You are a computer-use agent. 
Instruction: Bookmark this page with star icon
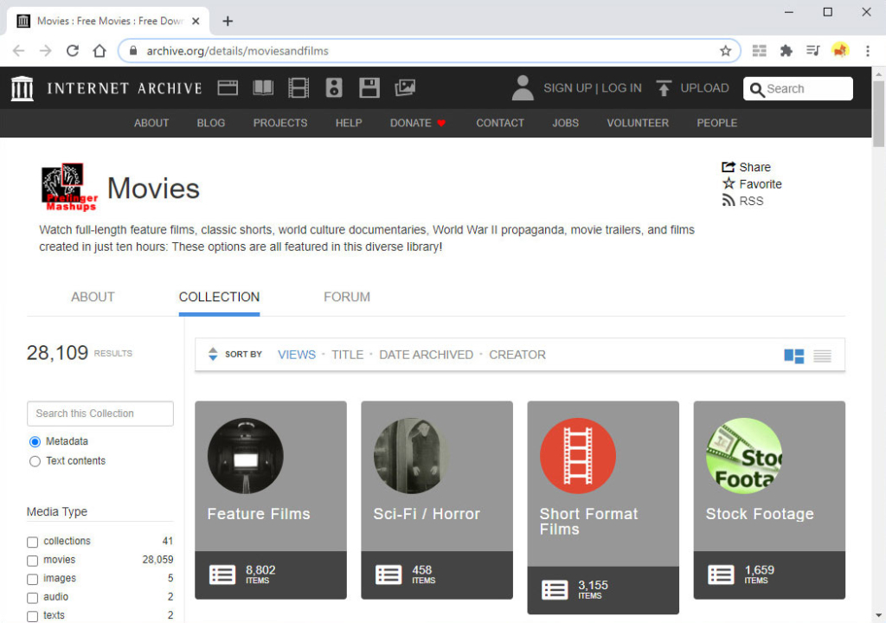(726, 51)
